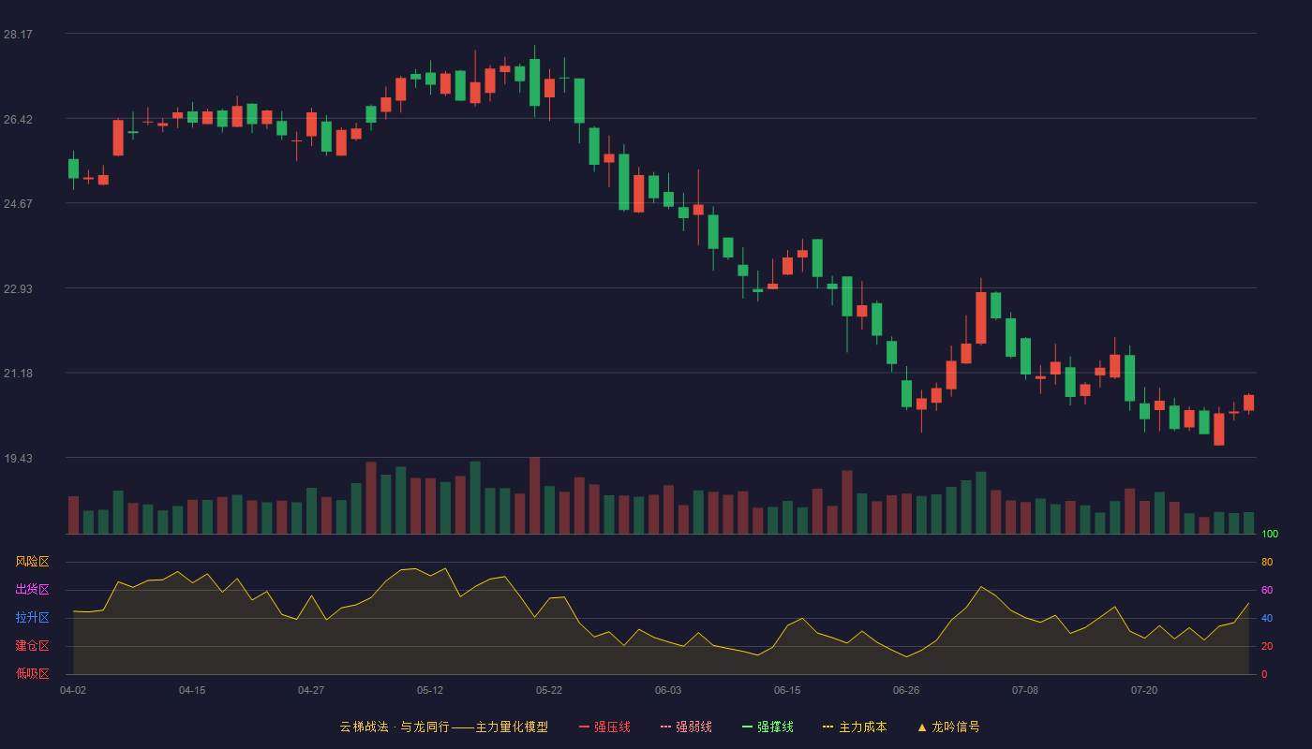The height and width of the screenshot is (749, 1312).
Task: Select the 建仓区 zone label
Action: point(33,646)
